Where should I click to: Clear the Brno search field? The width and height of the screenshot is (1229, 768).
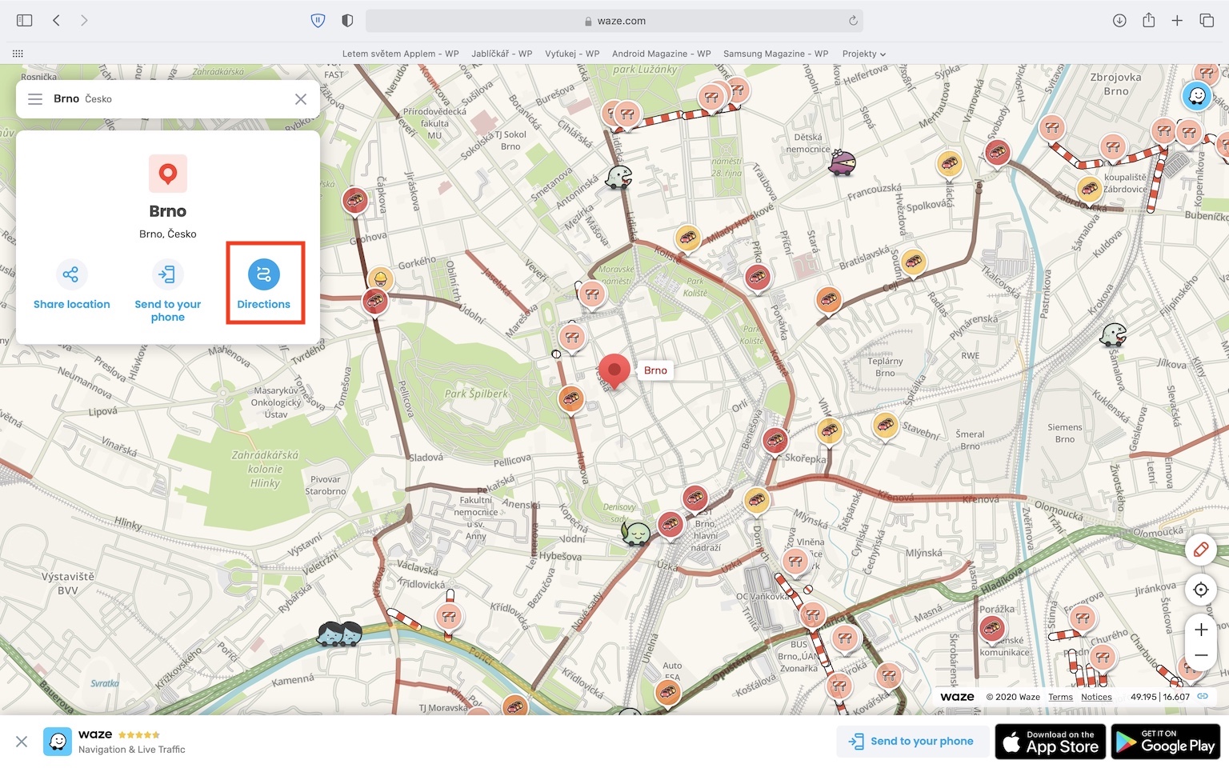301,99
